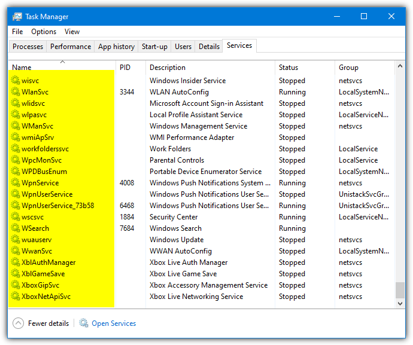Screen dimensions: 413x345
Task: Click the gear icon beside WpnUserService
Action: click(16, 194)
